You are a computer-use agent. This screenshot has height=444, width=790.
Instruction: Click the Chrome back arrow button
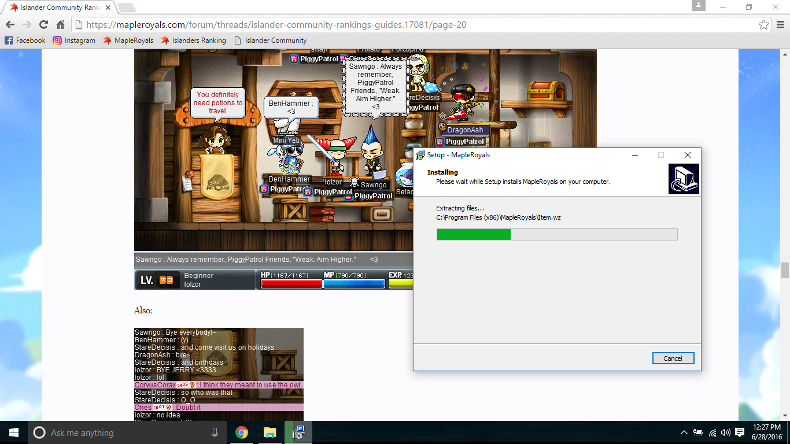point(10,25)
